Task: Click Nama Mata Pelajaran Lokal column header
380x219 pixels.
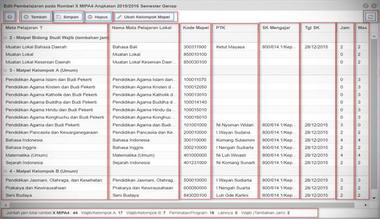Action: tap(144, 28)
